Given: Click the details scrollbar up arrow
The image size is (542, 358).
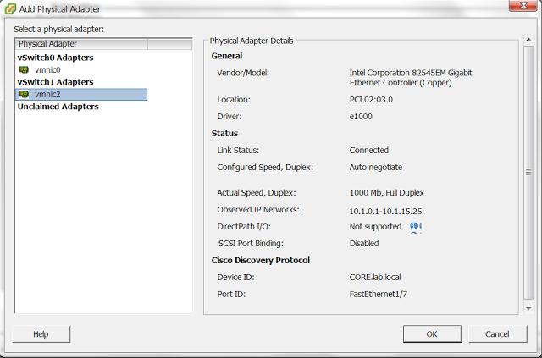Looking at the screenshot, I should coord(528,40).
